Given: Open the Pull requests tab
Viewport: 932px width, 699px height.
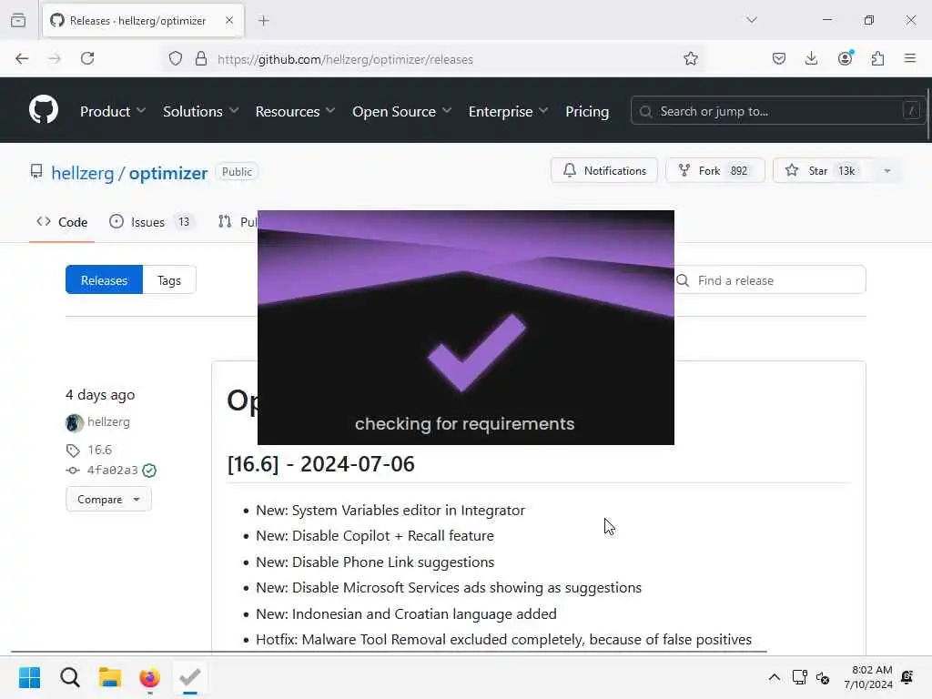Looking at the screenshot, I should pyautogui.click(x=238, y=222).
